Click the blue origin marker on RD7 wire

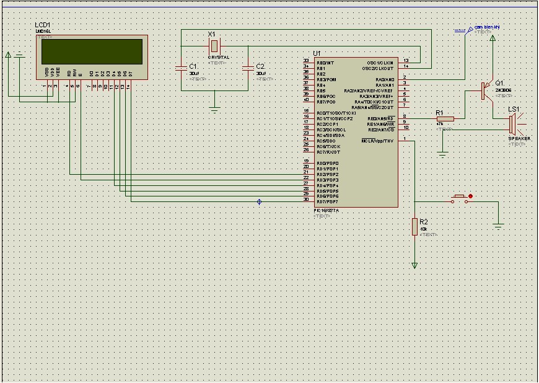coord(259,202)
